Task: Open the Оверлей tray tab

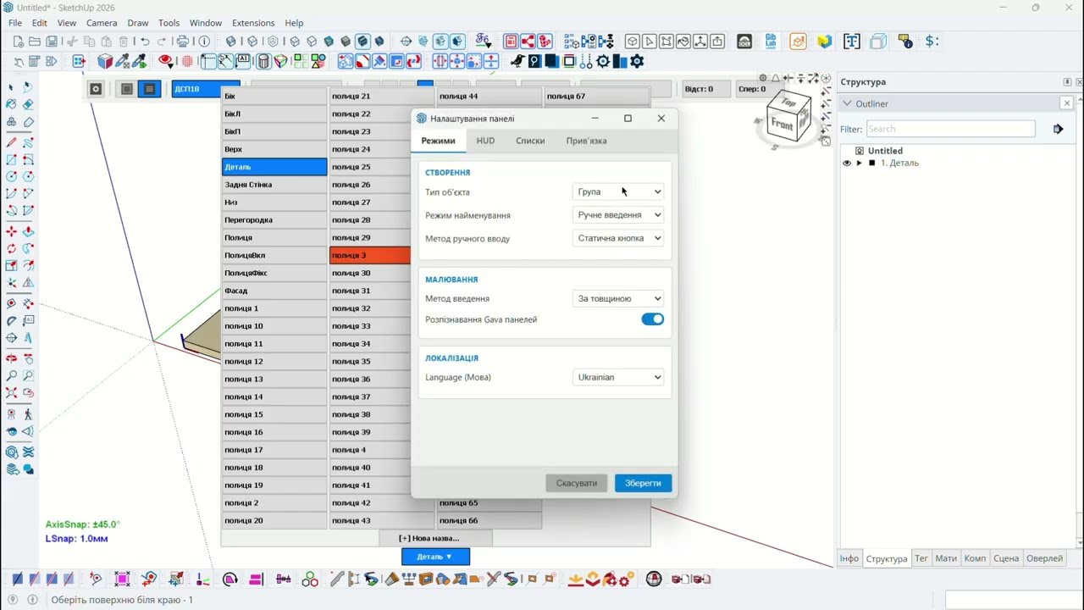Action: click(1044, 558)
